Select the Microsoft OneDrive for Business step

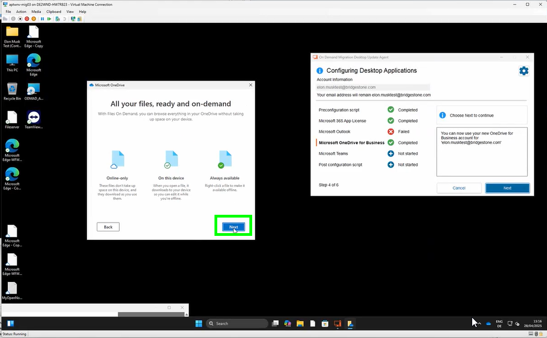point(351,143)
